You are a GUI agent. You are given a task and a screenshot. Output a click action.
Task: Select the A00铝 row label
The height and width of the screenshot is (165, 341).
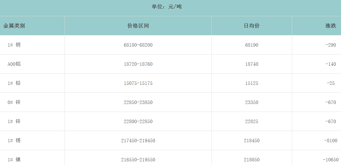[14, 64]
